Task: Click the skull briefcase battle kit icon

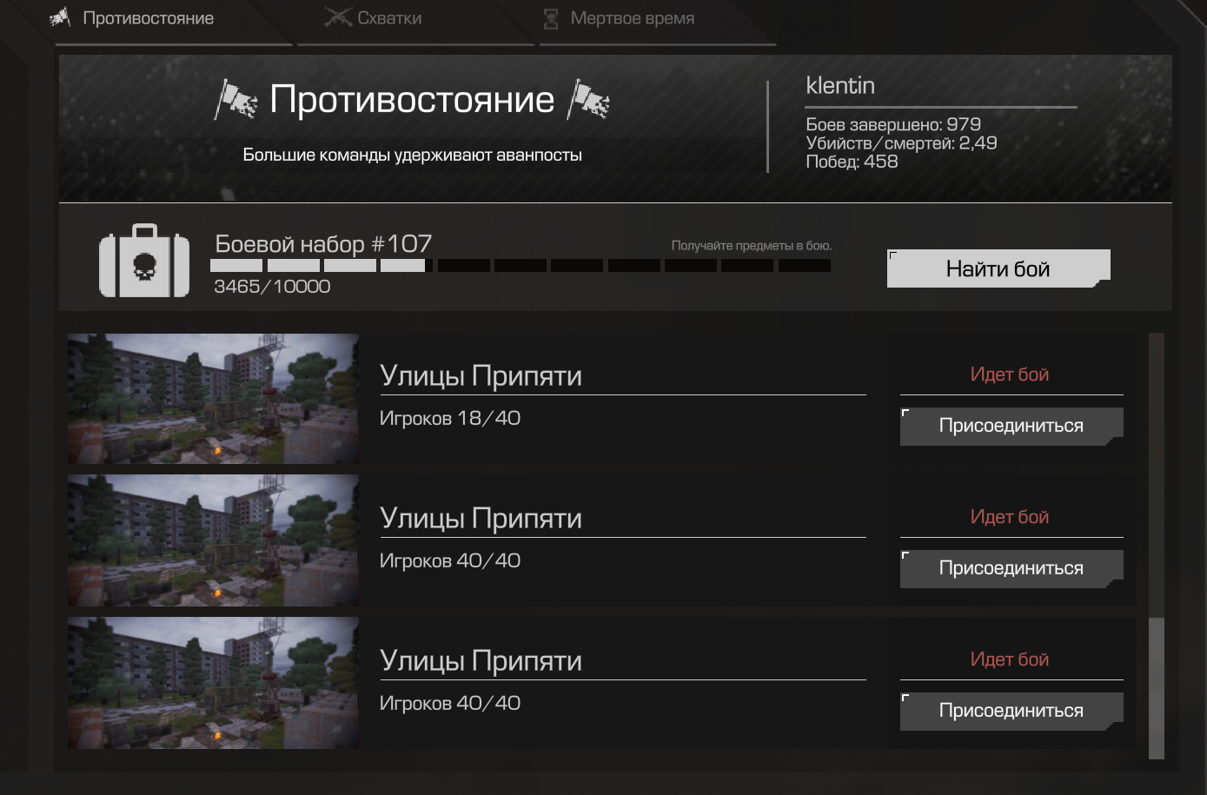Action: (x=144, y=262)
